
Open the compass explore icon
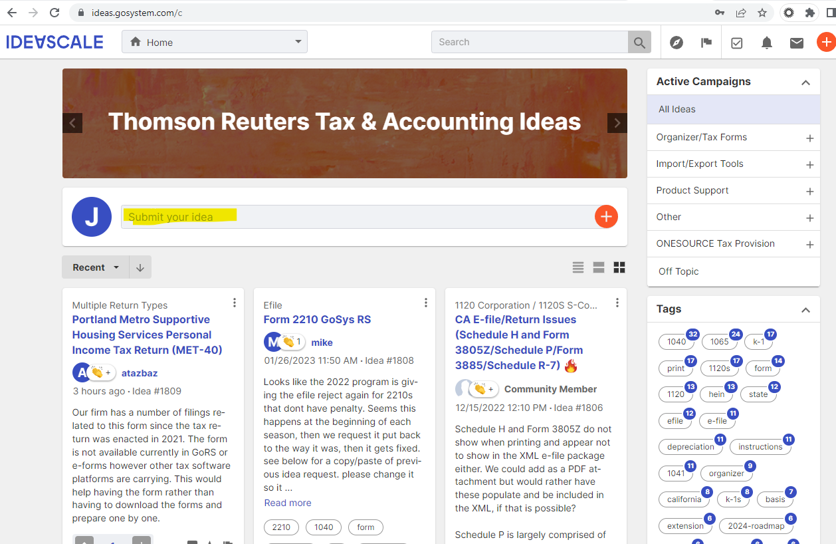click(x=677, y=43)
